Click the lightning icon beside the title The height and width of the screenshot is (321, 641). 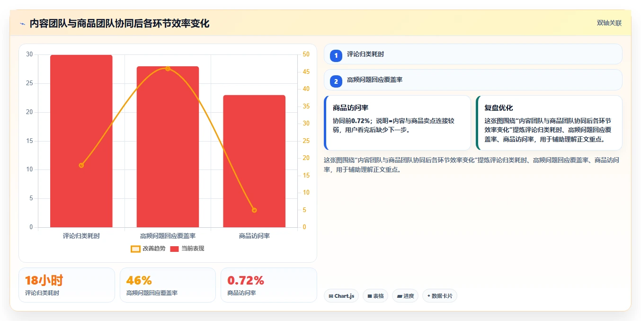coord(22,24)
